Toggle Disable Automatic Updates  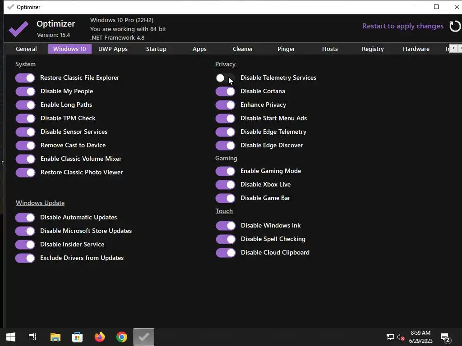pos(25,218)
